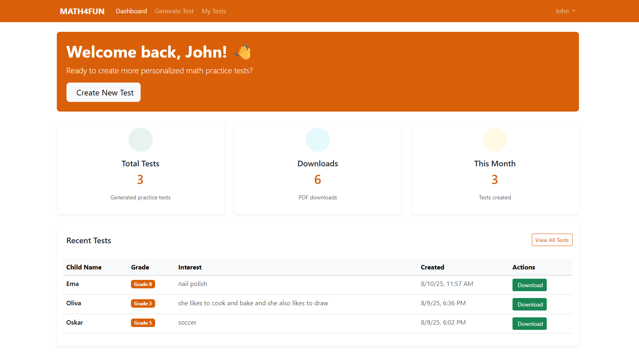Click the Actions column header
This screenshot has width=639, height=354.
click(523, 267)
